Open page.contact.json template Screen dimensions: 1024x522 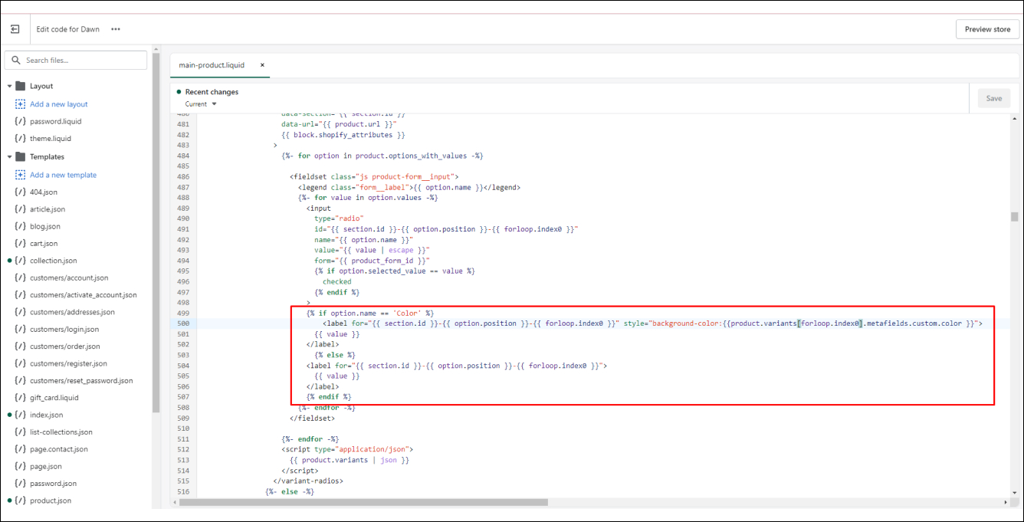(59, 449)
